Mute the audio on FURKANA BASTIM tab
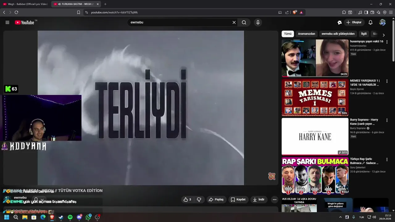The image size is (395, 222). pos(59,4)
